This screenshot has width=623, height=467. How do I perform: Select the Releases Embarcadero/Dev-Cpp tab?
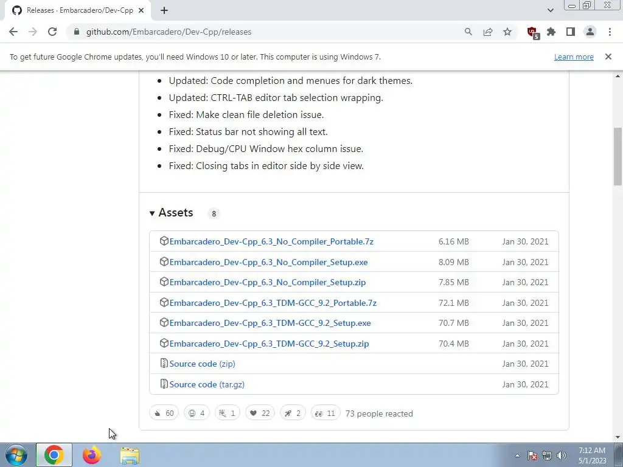point(78,10)
